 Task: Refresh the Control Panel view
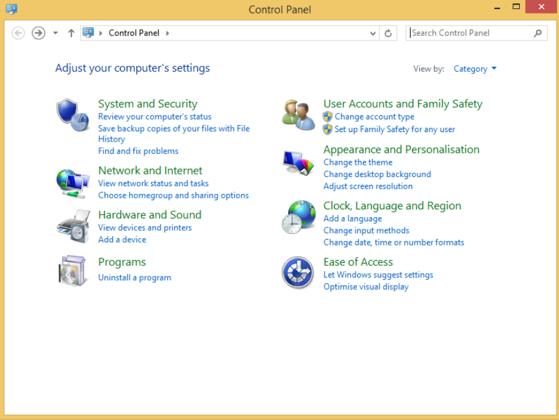click(388, 33)
